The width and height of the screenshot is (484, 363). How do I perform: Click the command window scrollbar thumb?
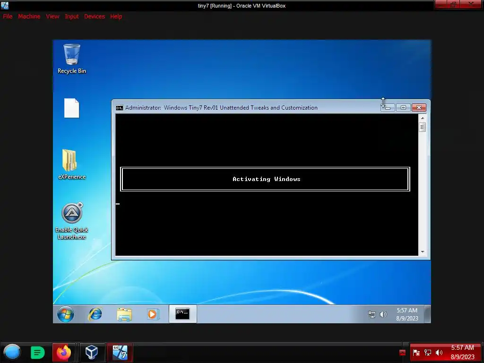click(x=423, y=127)
